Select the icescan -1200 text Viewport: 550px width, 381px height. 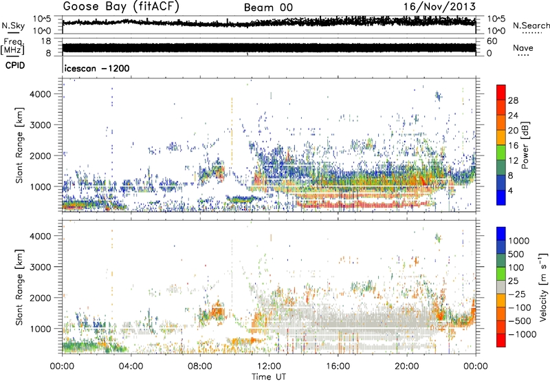pyautogui.click(x=97, y=68)
